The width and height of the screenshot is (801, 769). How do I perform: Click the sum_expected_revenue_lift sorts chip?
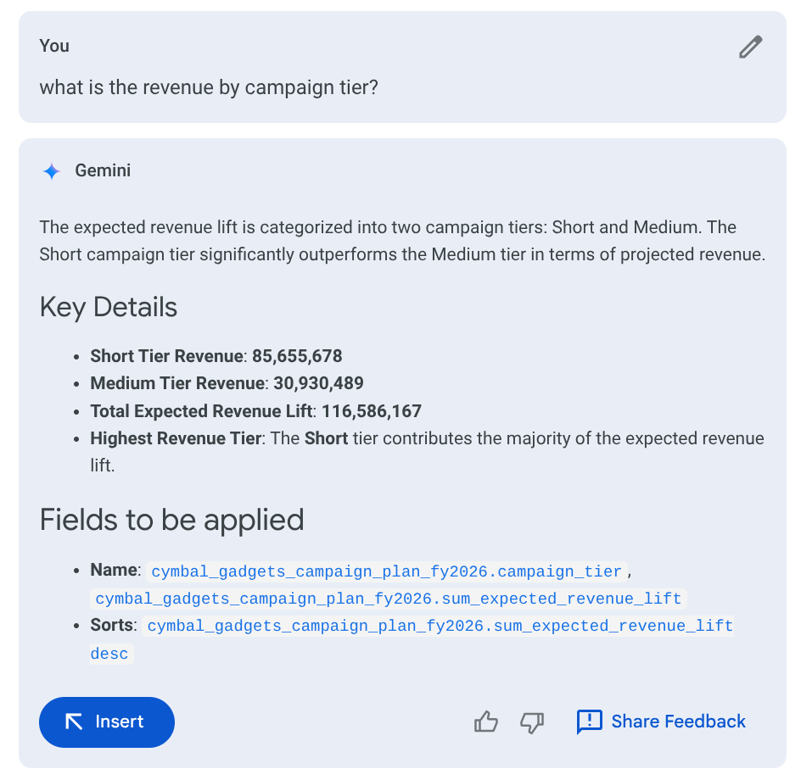tap(440, 626)
